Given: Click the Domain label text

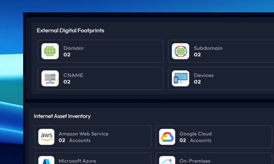Looking at the screenshot, I should [73, 48].
